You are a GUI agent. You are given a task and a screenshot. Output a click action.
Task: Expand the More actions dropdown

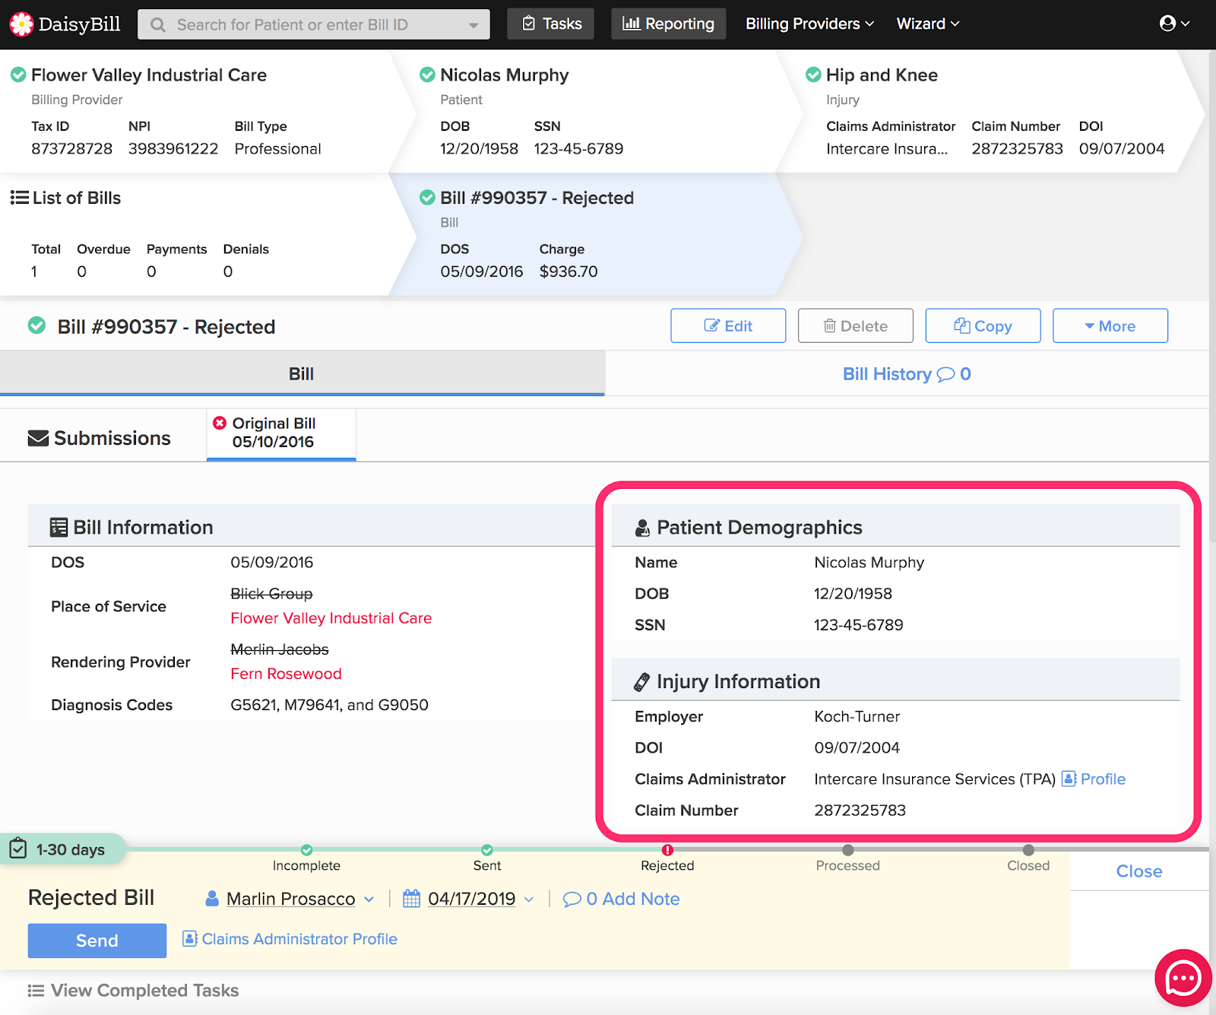pos(1110,325)
